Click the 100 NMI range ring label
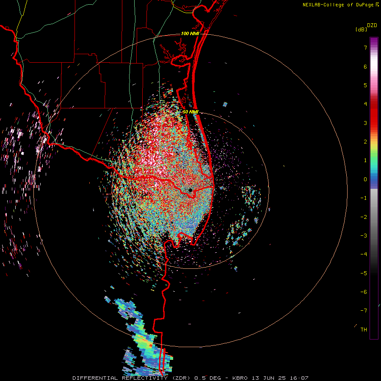Screen dimensions: 381x381 [x=190, y=33]
